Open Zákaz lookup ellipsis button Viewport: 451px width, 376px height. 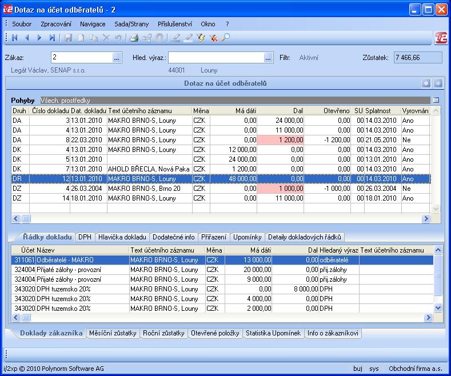pyautogui.click(x=117, y=58)
